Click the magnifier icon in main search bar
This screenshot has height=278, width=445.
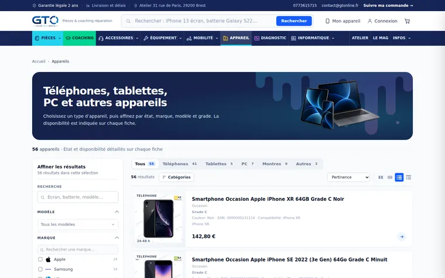(x=128, y=21)
